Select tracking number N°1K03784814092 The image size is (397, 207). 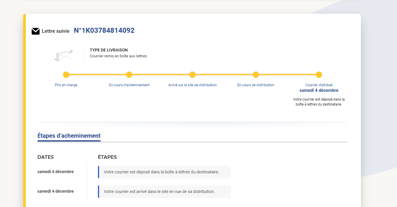104,31
